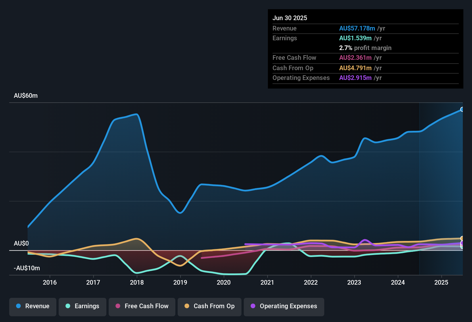
Task: Select the Revenue legend color dot
Action: click(18, 306)
